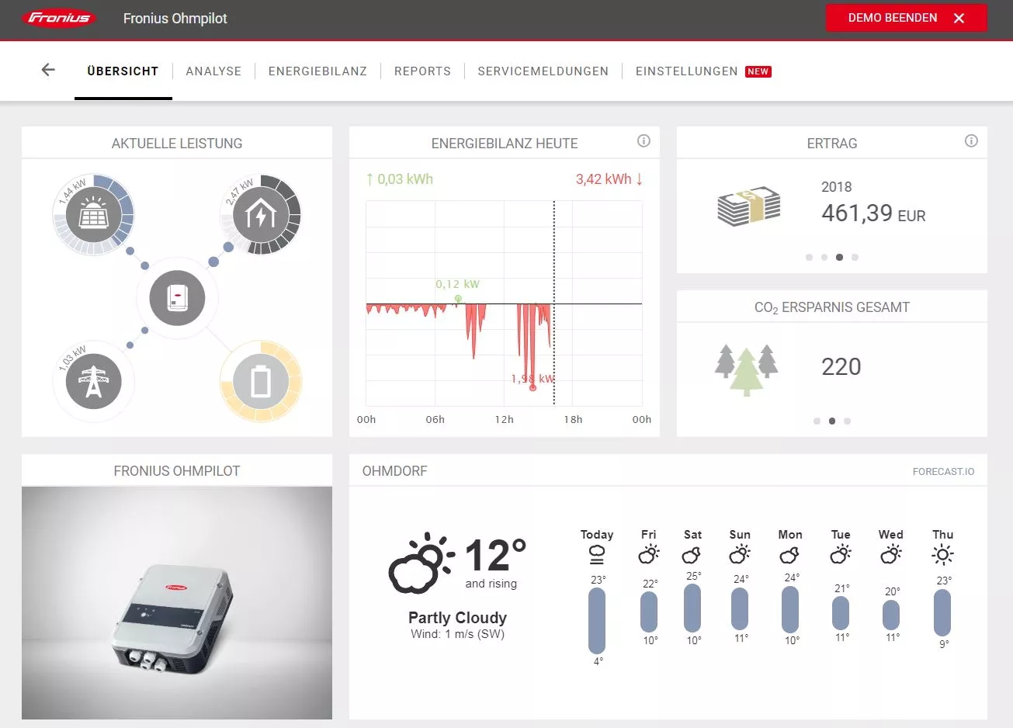Select third dot in CO2 Ersparnis card
Image resolution: width=1013 pixels, height=728 pixels.
click(x=847, y=421)
